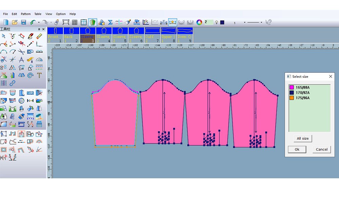This screenshot has height=203, width=339.
Task: Click the All size button
Action: tap(302, 138)
